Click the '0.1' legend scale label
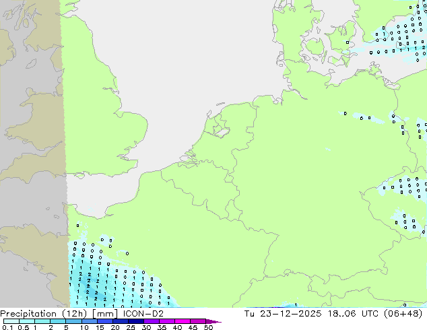Viewport: 427px width, 330px height. click(7, 327)
